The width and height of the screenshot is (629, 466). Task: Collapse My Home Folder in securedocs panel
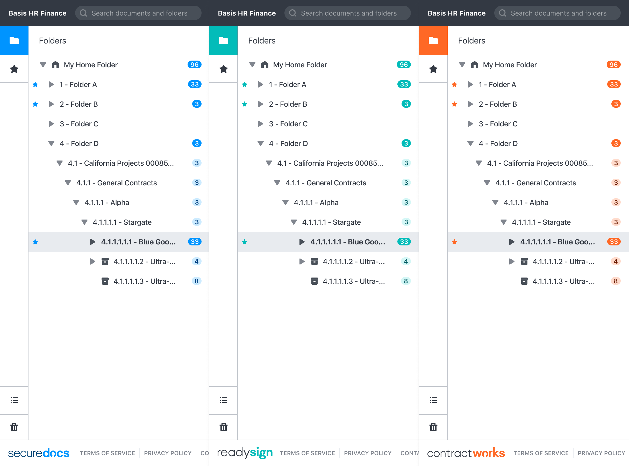click(43, 65)
